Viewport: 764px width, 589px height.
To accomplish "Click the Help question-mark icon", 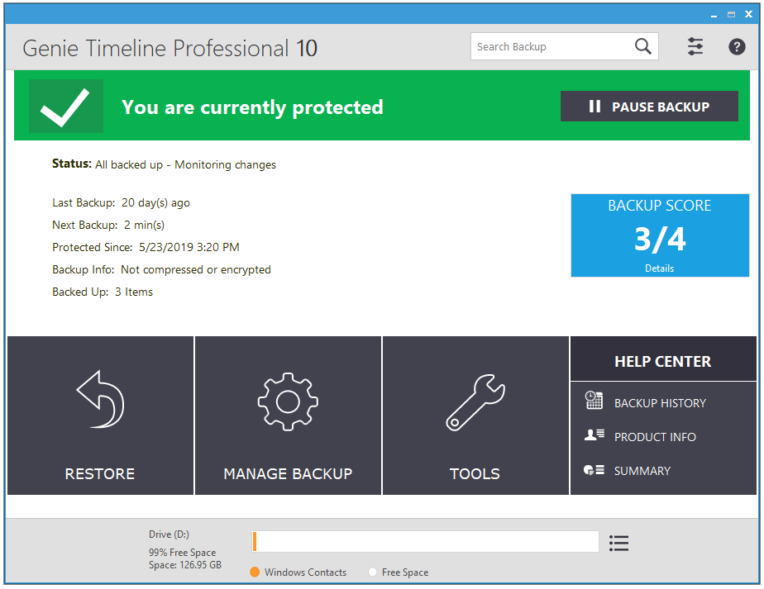I will click(x=737, y=46).
